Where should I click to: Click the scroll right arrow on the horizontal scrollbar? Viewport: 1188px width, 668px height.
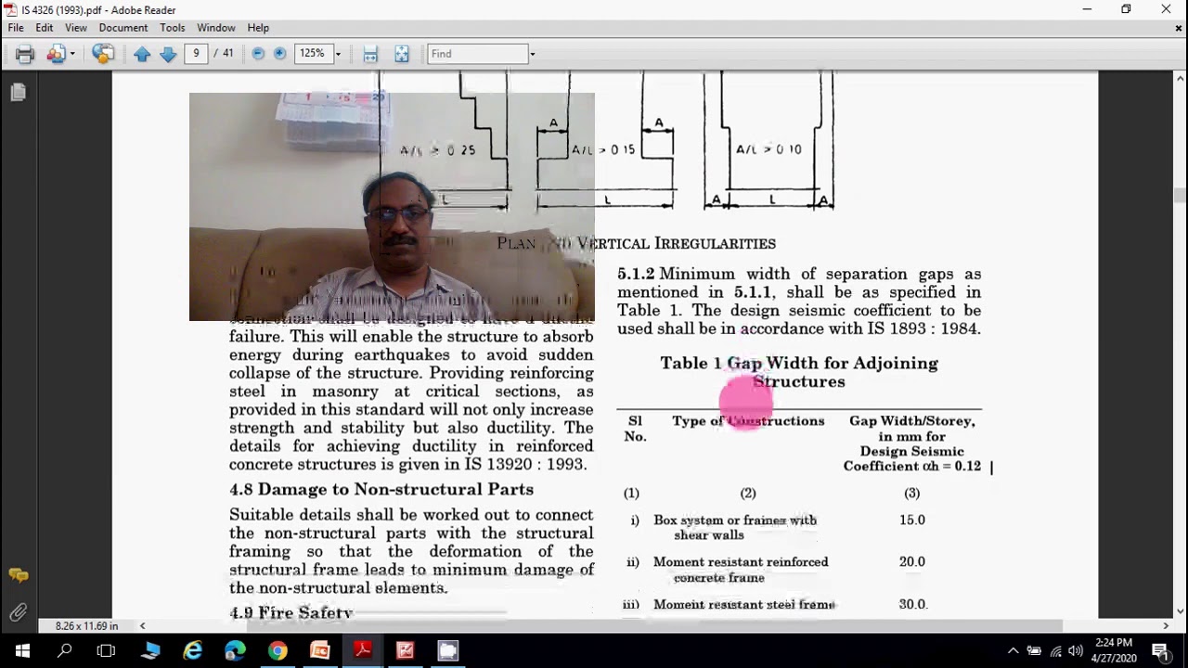point(1166,626)
